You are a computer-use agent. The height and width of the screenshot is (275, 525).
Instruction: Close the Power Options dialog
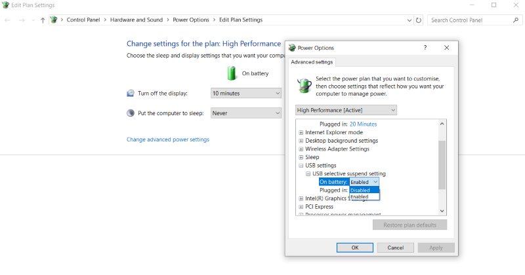pos(447,48)
